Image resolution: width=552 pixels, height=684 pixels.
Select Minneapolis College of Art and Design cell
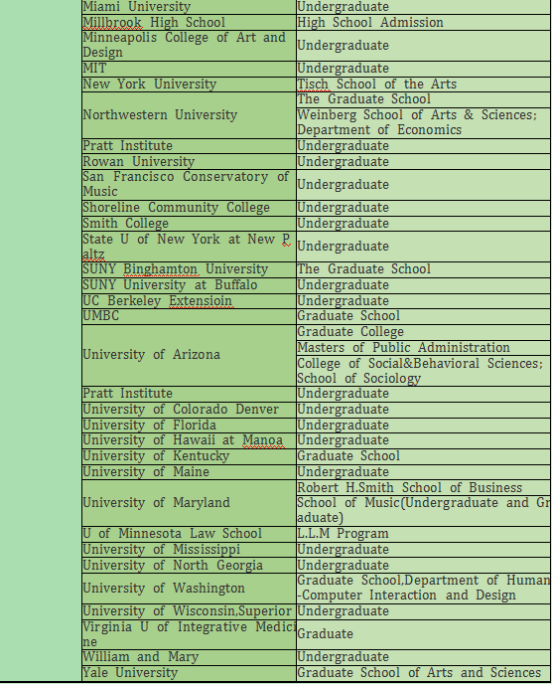[x=189, y=46]
